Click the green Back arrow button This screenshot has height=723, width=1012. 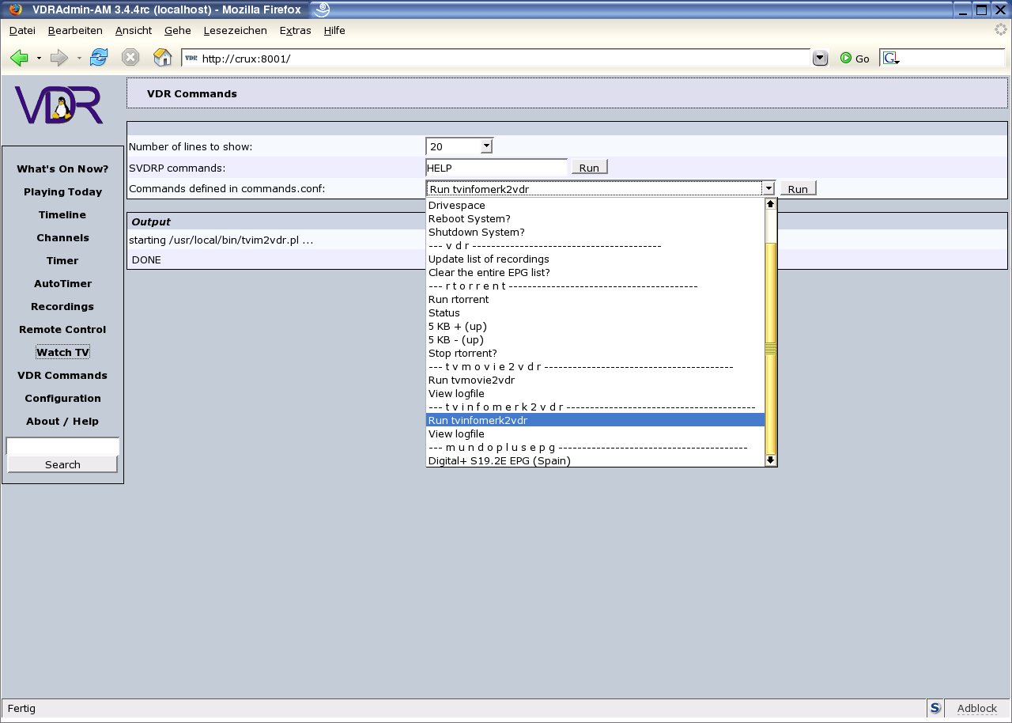tap(20, 58)
